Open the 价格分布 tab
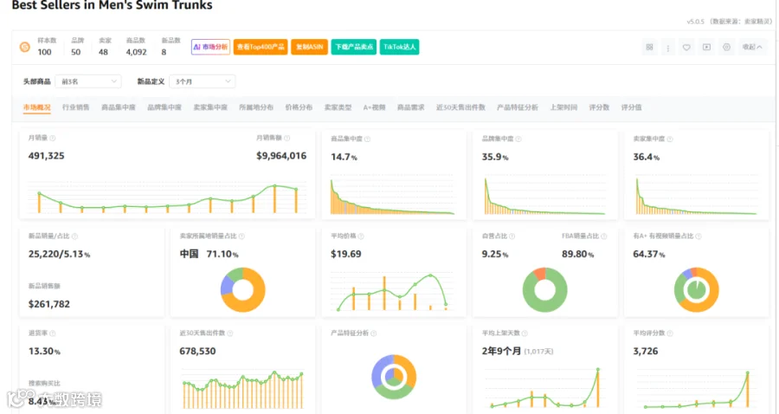779x414 pixels. pyautogui.click(x=299, y=107)
